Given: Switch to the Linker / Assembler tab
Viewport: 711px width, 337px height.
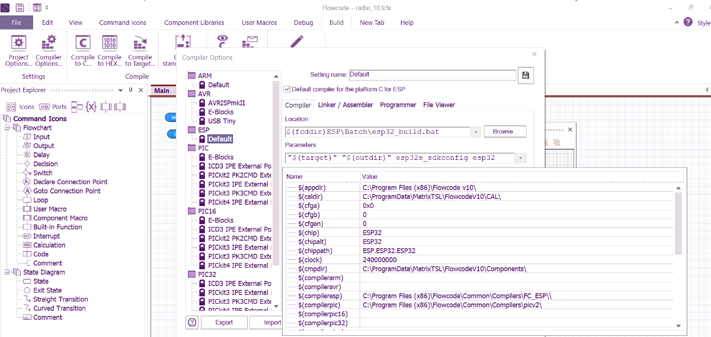Looking at the screenshot, I should (345, 105).
